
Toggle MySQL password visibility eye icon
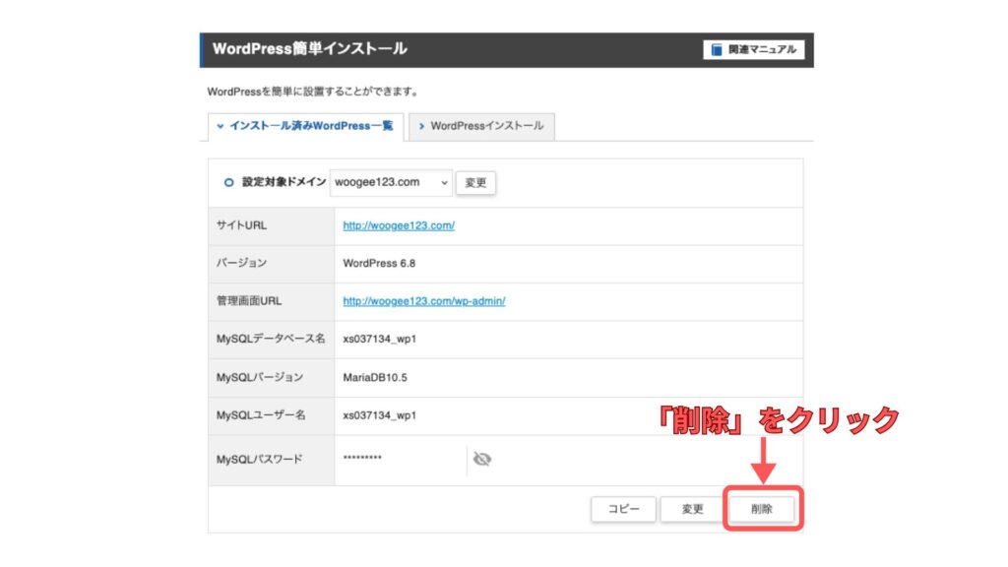482,459
